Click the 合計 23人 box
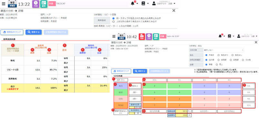The width and height of the screenshot is (259, 123). [x=121, y=80]
